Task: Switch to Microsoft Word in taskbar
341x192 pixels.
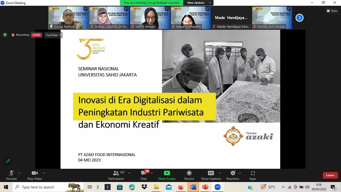Action: pyautogui.click(x=193, y=187)
